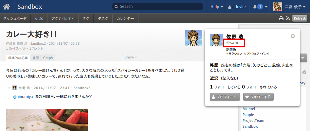
Task: Open the People space link
Action: click(248, 115)
